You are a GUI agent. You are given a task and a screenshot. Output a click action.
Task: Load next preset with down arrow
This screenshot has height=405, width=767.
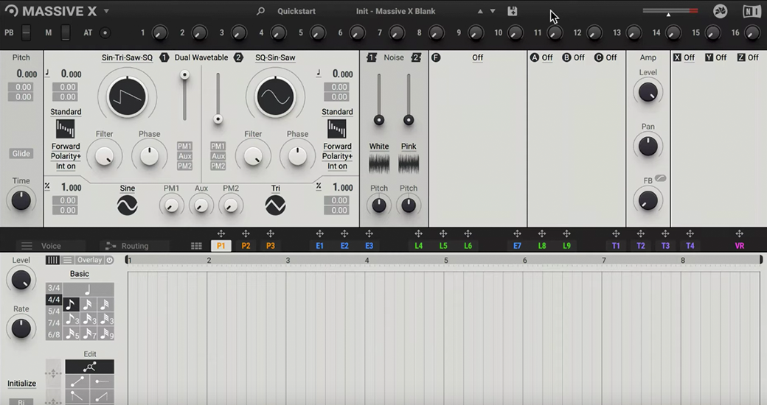(493, 11)
